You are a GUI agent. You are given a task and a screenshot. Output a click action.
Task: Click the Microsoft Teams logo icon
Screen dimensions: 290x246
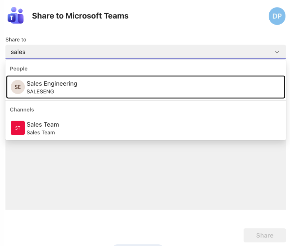pyautogui.click(x=16, y=16)
